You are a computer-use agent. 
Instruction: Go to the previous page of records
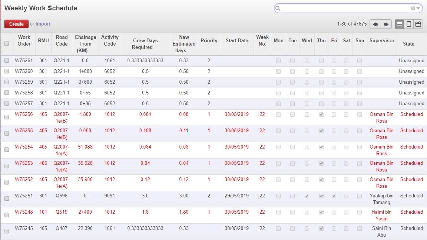tap(375, 24)
